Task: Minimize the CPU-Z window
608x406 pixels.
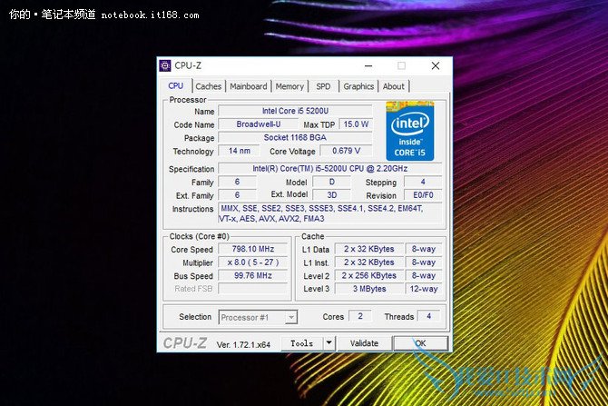Action: (x=368, y=66)
